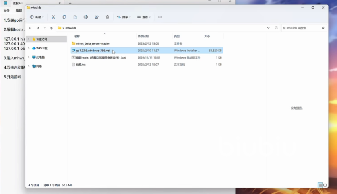The height and width of the screenshot is (194, 337).
Task: Open the 查看 (View) menu
Action: click(x=144, y=17)
